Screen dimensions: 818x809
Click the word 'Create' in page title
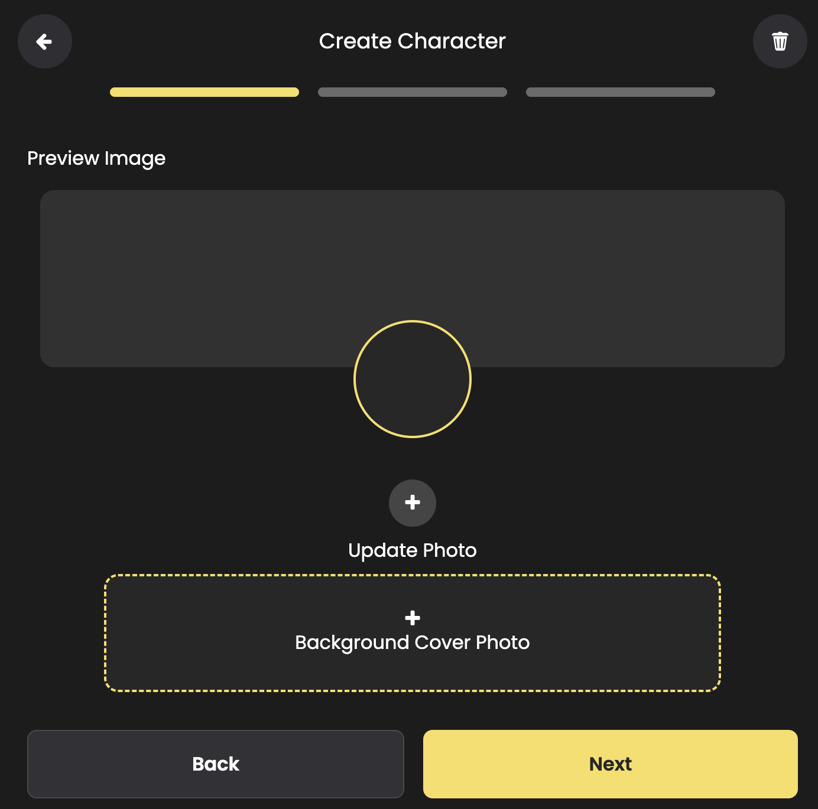(355, 41)
